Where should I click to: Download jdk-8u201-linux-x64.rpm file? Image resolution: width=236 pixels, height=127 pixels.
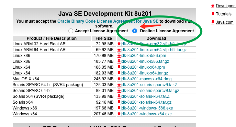point(143,67)
